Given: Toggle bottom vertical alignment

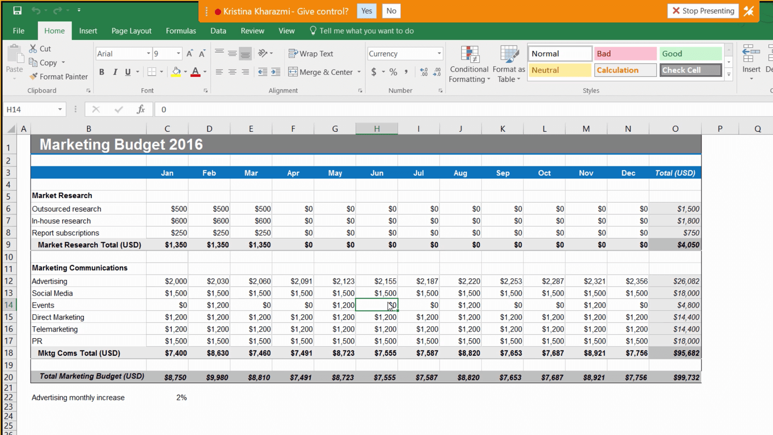Looking at the screenshot, I should coord(245,53).
